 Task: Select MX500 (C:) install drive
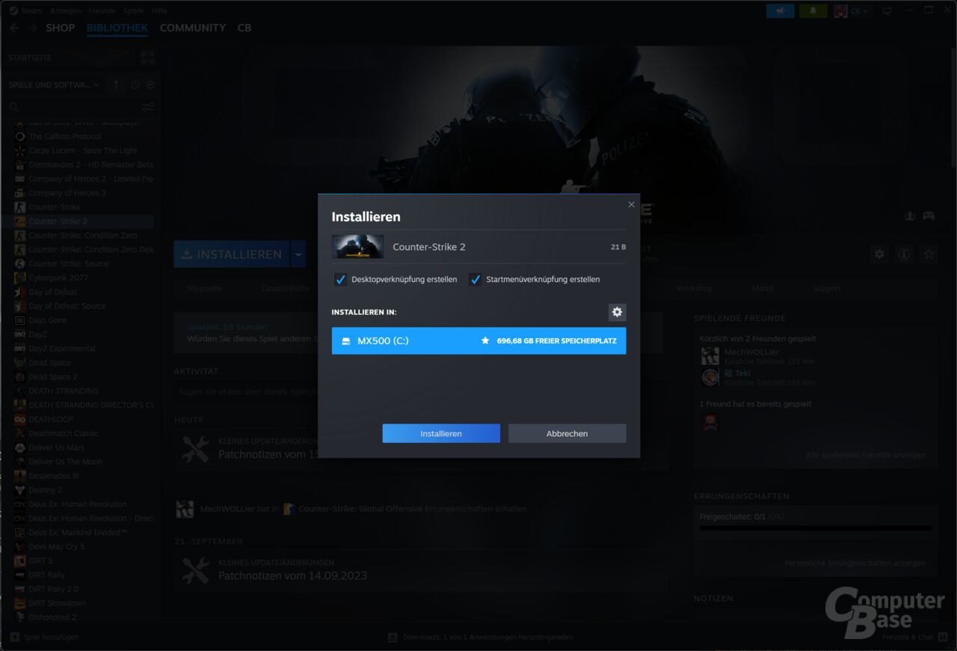coord(479,340)
